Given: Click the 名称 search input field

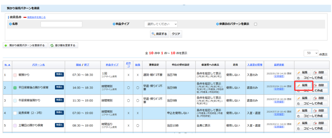Looking at the screenshot, I should tap(61, 24).
